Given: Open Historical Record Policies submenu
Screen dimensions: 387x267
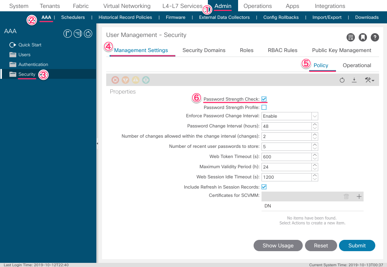Looking at the screenshot, I should [x=125, y=17].
